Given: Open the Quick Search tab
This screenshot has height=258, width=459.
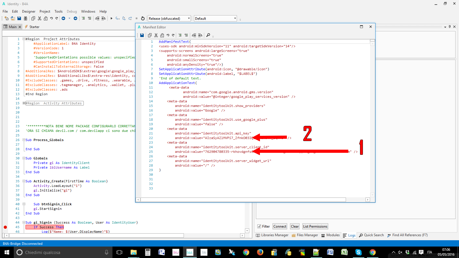Looking at the screenshot, I should click(x=371, y=235).
